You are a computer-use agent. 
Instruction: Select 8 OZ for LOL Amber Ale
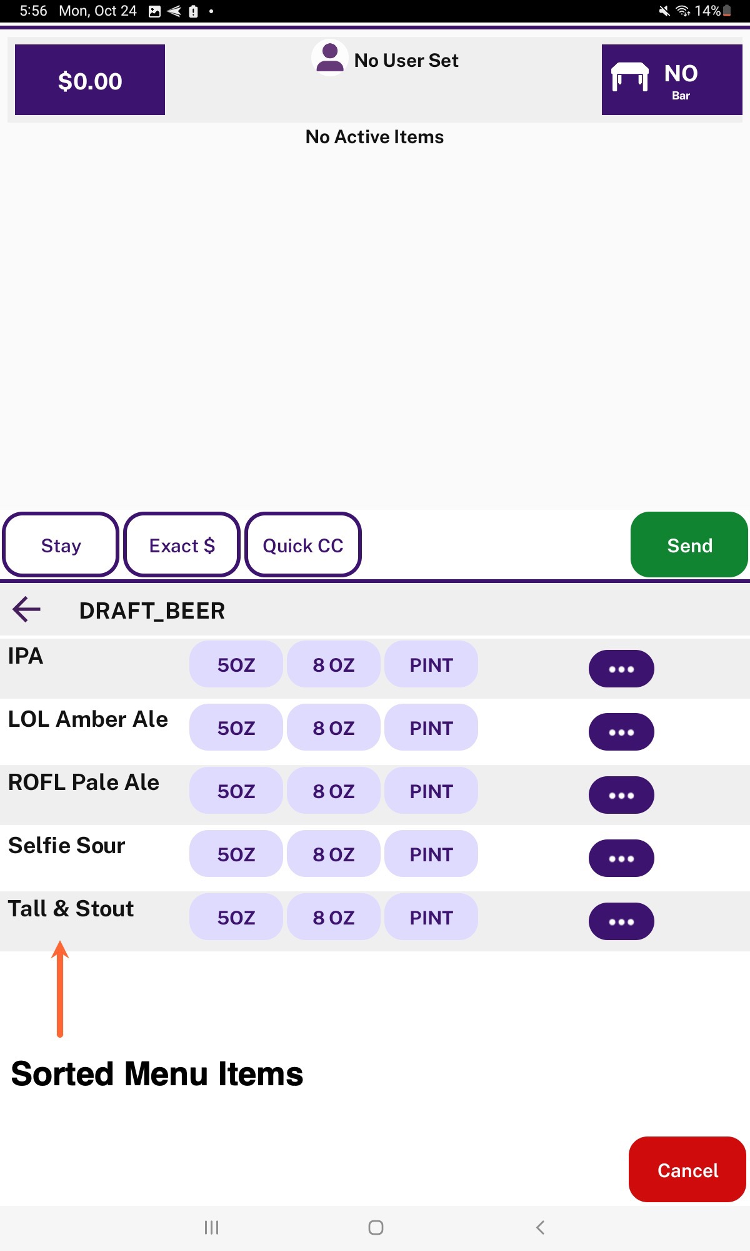coord(333,727)
